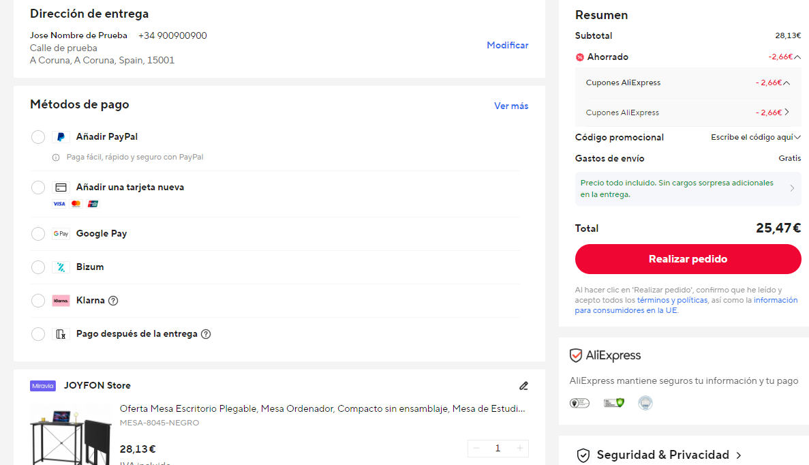809x465 pixels.
Task: Select pay after delivery radio button
Action: click(x=38, y=334)
